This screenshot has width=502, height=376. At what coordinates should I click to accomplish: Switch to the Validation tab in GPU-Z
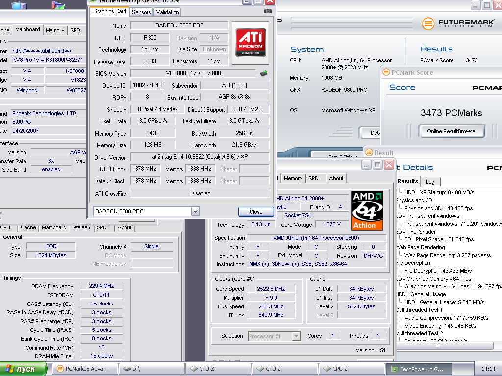168,12
